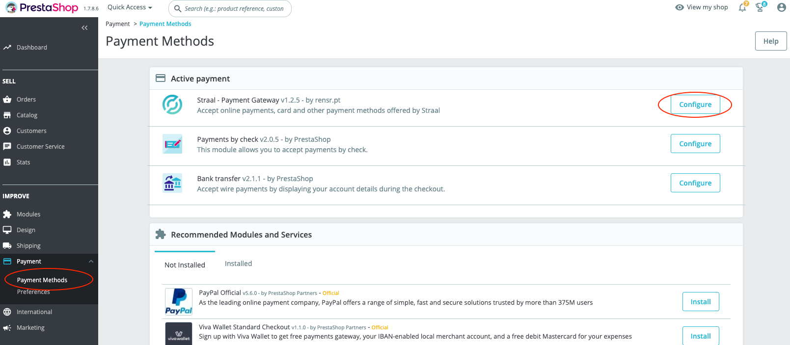This screenshot has height=345, width=790.
Task: Click the Straal payment gateway logo
Action: pos(172,105)
